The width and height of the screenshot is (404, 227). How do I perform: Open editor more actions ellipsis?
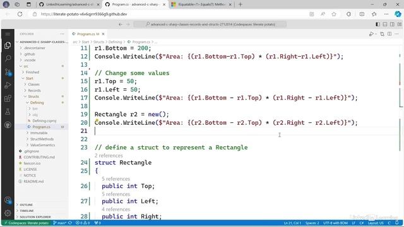(397, 34)
